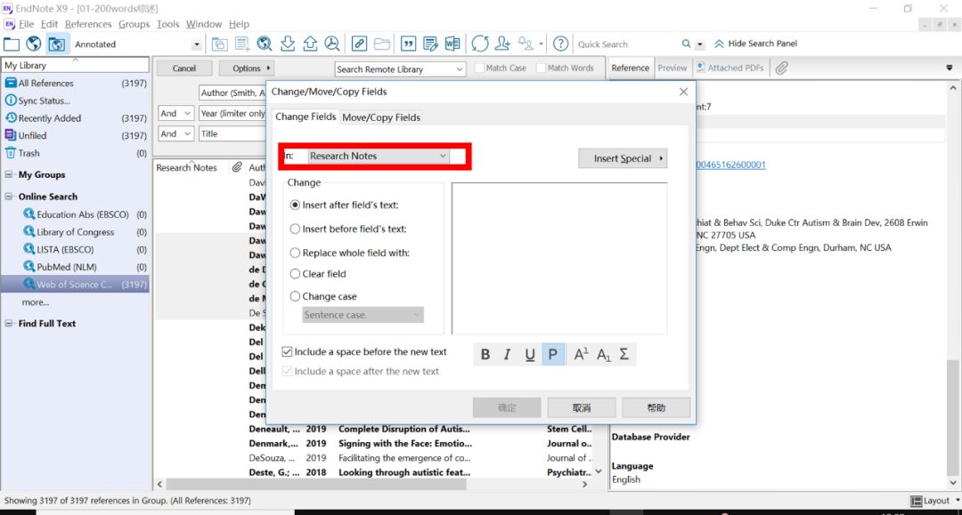Click Hide Search Panel button

(x=755, y=44)
